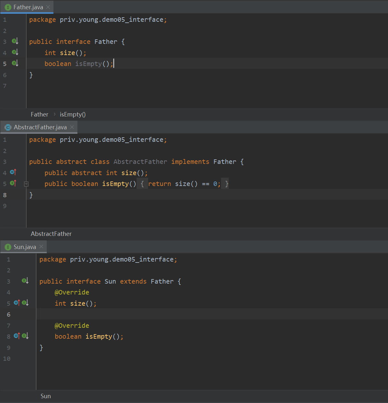The height and width of the screenshot is (403, 388).
Task: Click the 'extends' keyword in Sun.java
Action: click(133, 281)
